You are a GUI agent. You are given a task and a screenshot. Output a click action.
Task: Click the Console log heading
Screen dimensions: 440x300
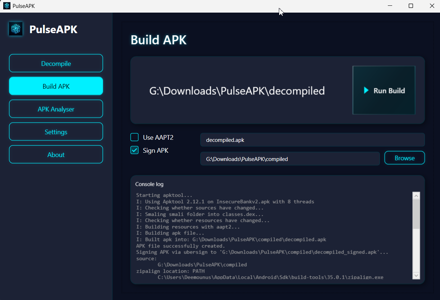click(x=149, y=184)
